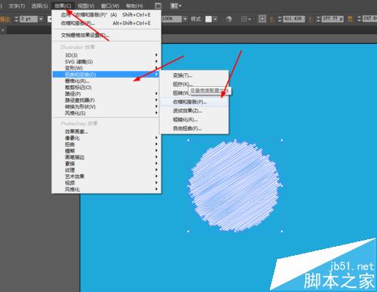Choose 裁剪标记(O) effect
Viewport: 377px width, 292px height.
[x=106, y=88]
